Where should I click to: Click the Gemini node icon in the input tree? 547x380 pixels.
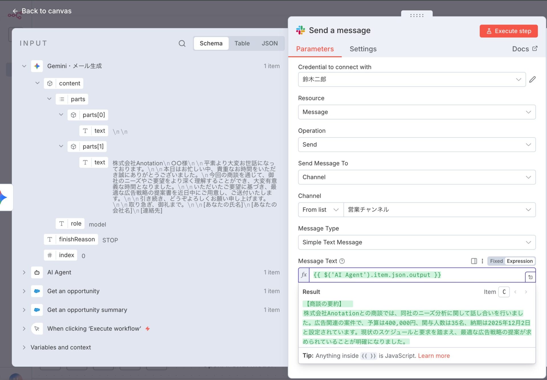(37, 66)
